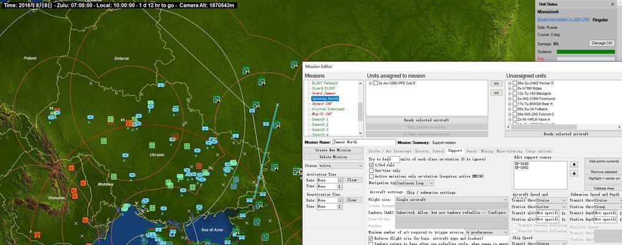The width and height of the screenshot is (622, 245).
Task: Open the Tankers (AAR) dropdown
Action: (x=440, y=213)
